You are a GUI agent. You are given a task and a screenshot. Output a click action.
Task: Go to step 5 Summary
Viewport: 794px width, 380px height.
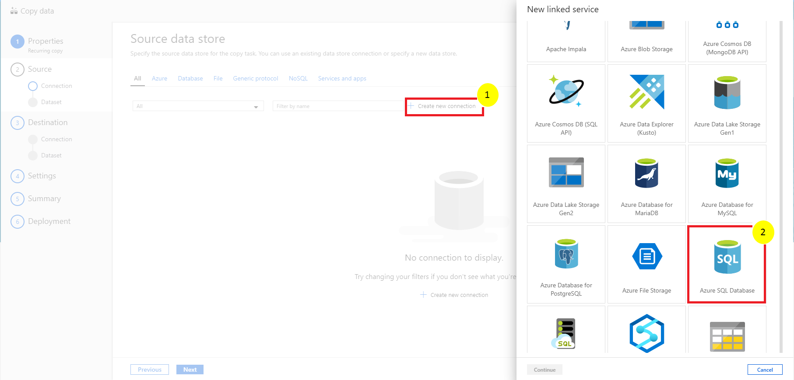click(x=36, y=199)
